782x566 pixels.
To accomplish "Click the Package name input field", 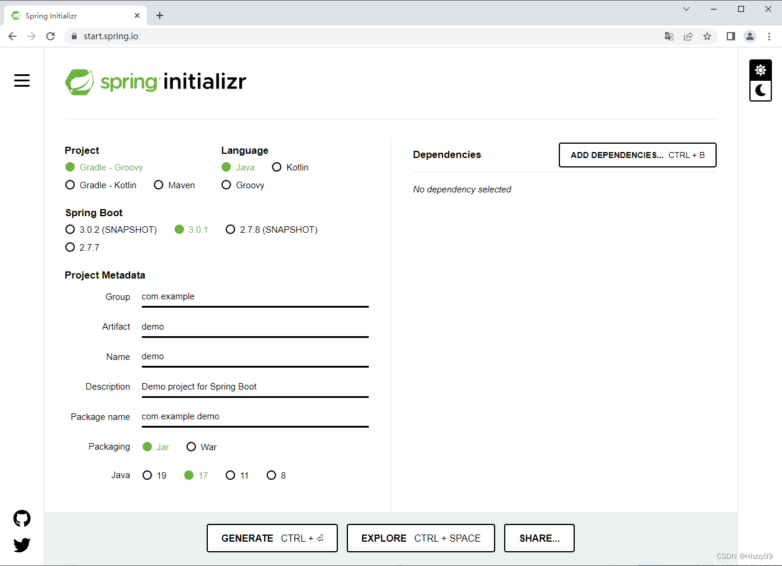I will (x=255, y=417).
